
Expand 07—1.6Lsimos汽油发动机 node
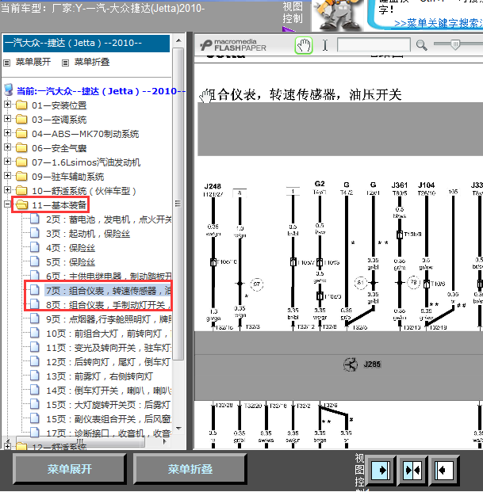pos(8,162)
